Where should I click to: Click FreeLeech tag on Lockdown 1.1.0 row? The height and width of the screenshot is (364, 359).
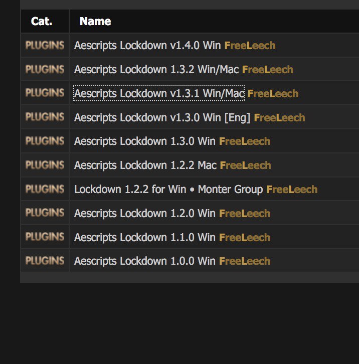245,238
